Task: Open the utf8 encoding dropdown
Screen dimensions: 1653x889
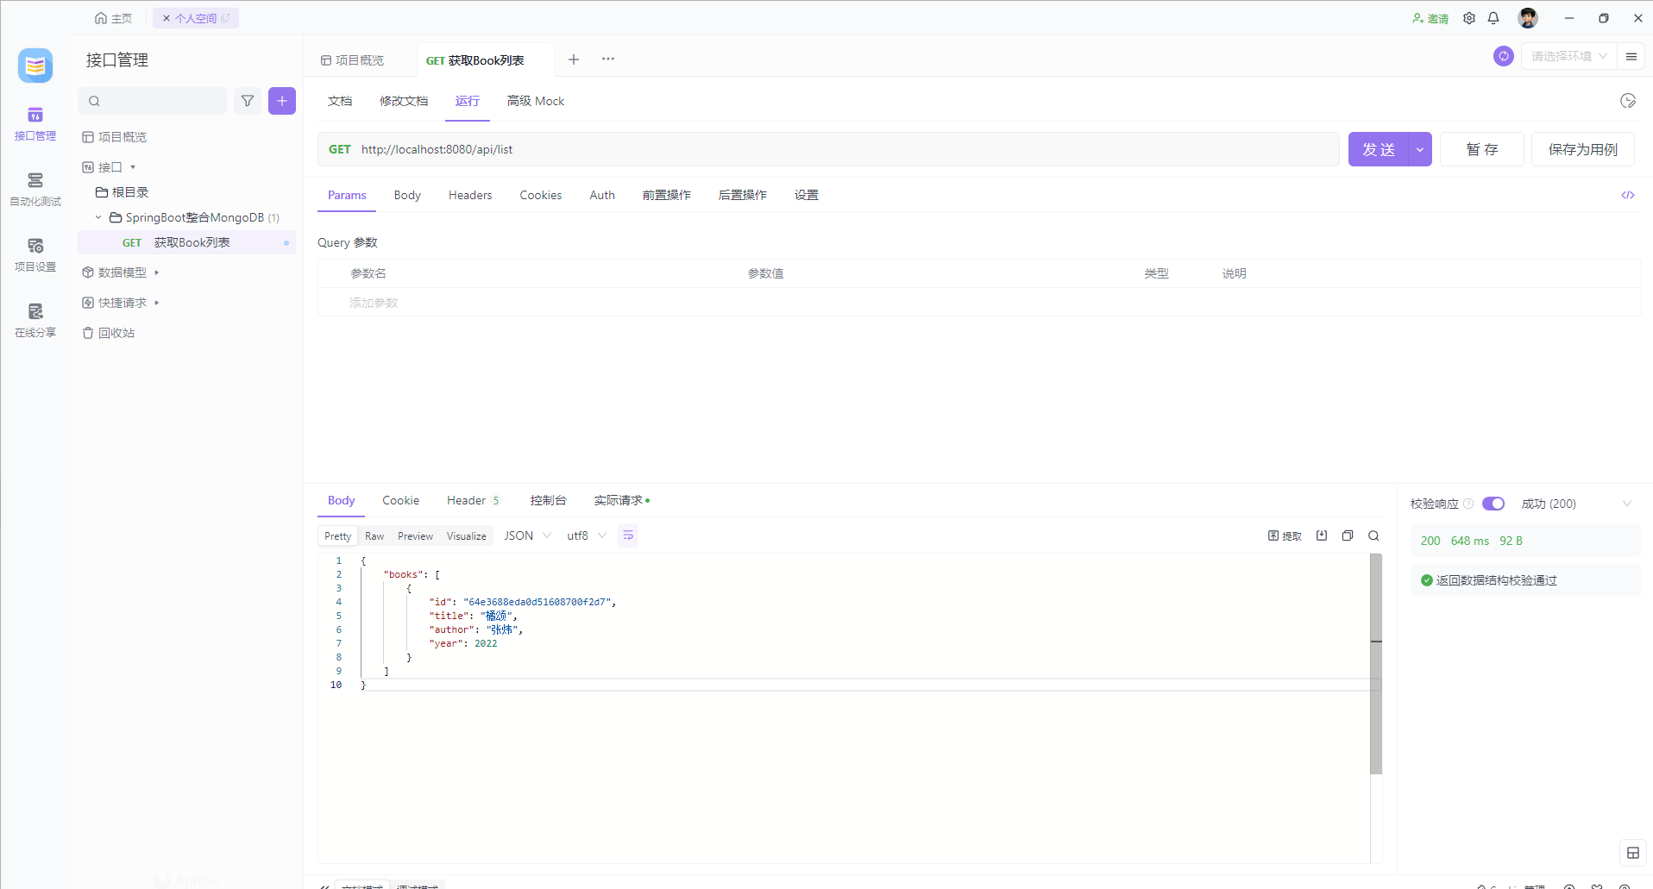Action: click(586, 535)
